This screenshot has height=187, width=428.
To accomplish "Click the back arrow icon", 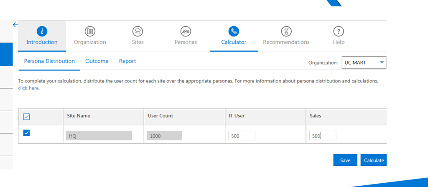I will click(x=15, y=25).
